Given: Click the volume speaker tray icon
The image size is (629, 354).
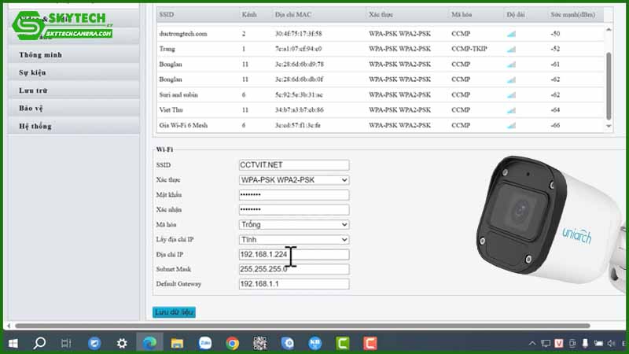Looking at the screenshot, I should point(599,343).
